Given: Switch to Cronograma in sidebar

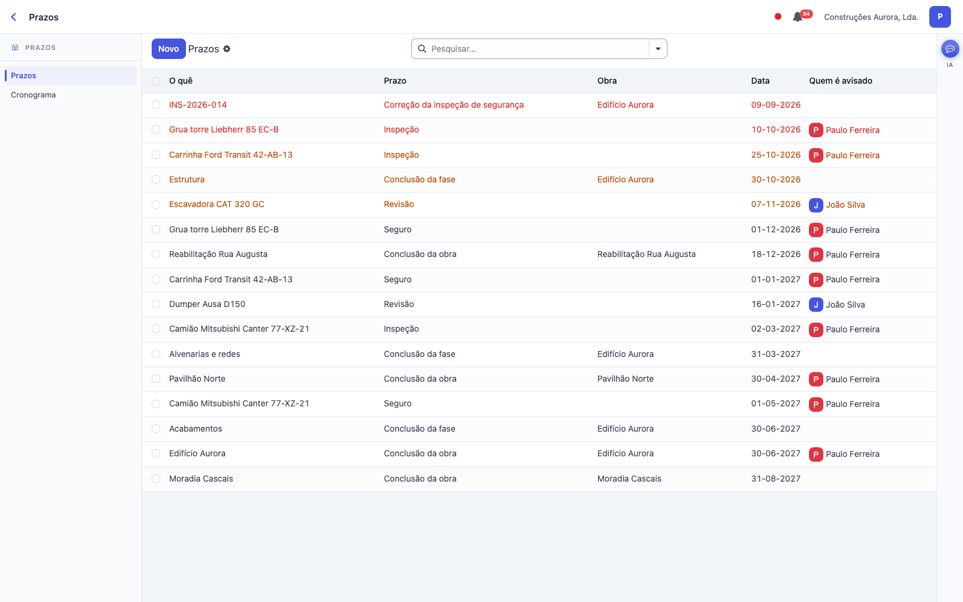Looking at the screenshot, I should click(x=33, y=95).
